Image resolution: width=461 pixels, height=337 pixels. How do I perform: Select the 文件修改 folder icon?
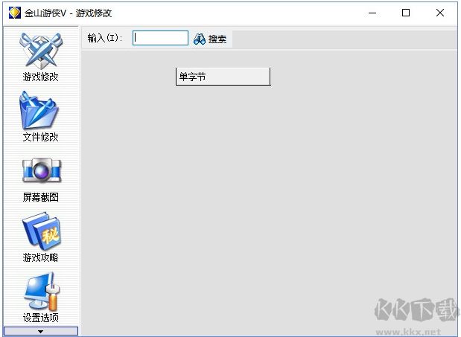click(x=39, y=110)
